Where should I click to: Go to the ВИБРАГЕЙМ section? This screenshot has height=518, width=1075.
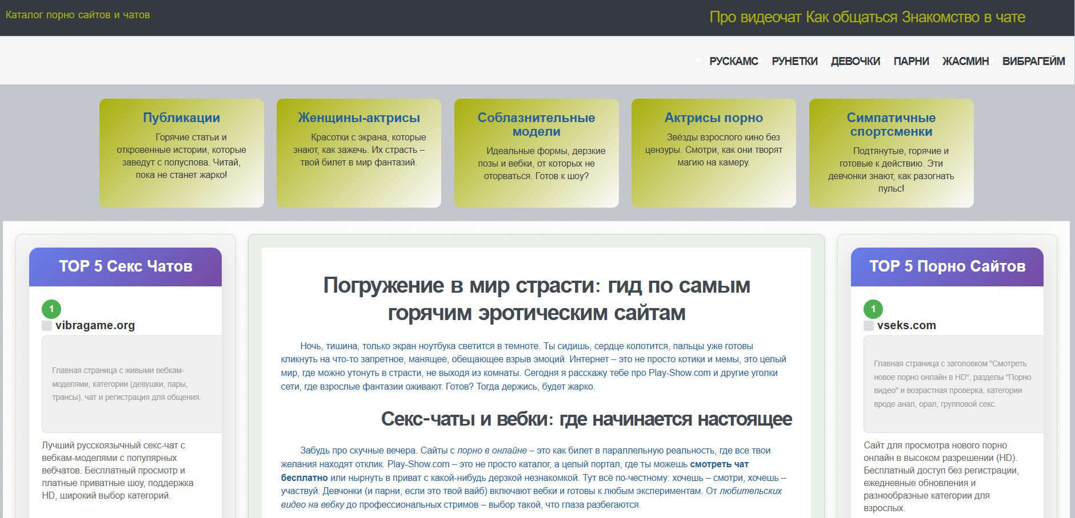pyautogui.click(x=1033, y=61)
